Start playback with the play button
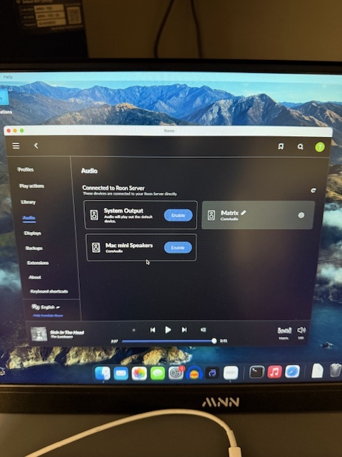Viewport: 342px width, 457px height. tap(168, 330)
